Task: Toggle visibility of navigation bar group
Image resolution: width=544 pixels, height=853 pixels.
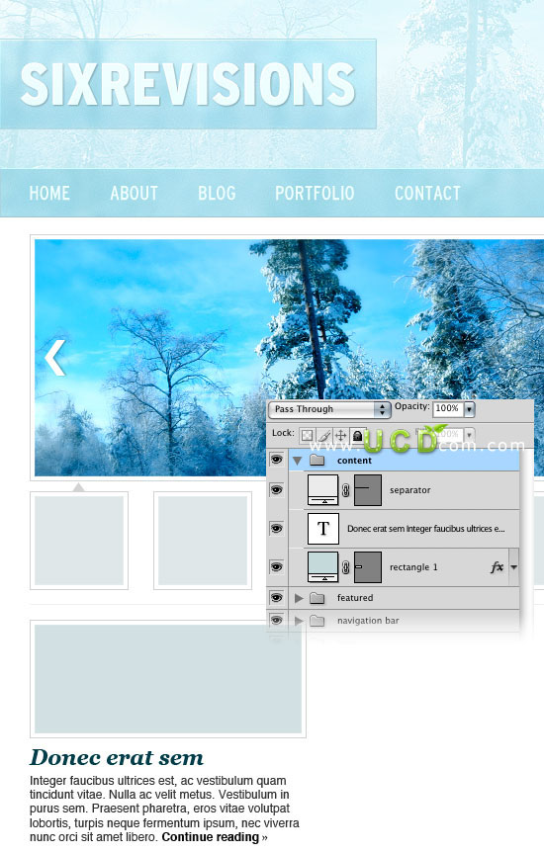Action: [277, 620]
